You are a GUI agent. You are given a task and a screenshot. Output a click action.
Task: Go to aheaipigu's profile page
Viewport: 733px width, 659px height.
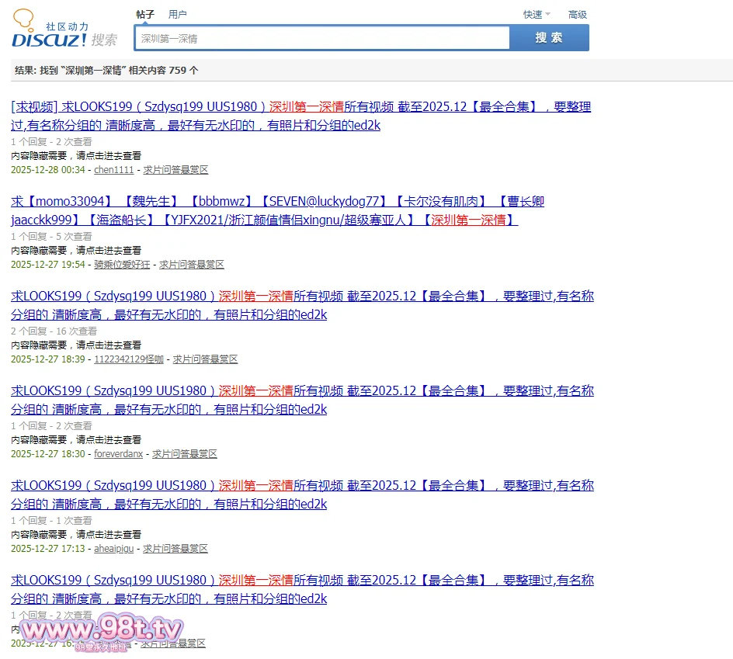[113, 549]
